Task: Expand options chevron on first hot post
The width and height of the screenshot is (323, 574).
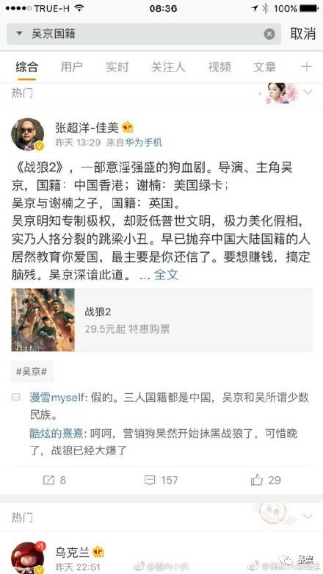Action: coord(308,92)
